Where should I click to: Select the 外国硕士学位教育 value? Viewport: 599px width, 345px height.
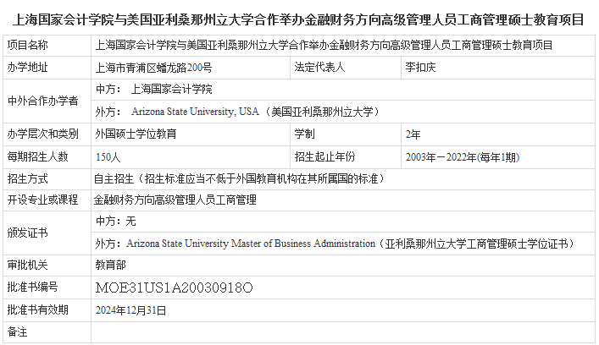click(136, 134)
